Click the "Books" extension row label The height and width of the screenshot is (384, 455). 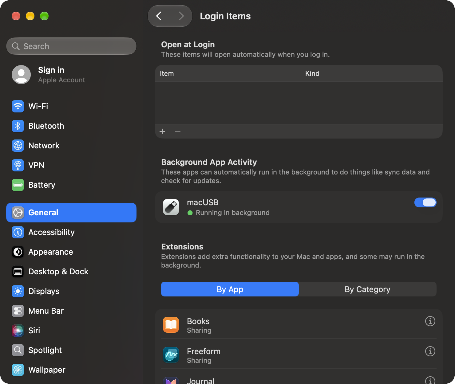tap(198, 321)
